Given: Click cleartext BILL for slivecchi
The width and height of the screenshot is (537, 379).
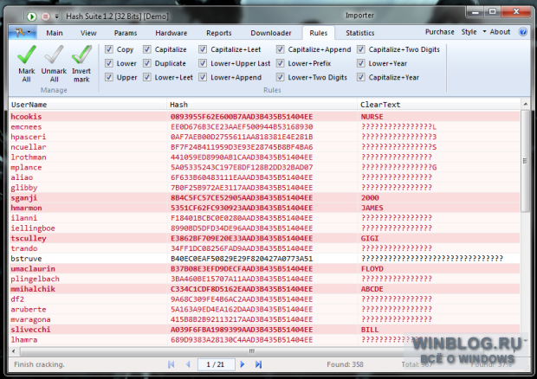Looking at the screenshot, I should [370, 330].
